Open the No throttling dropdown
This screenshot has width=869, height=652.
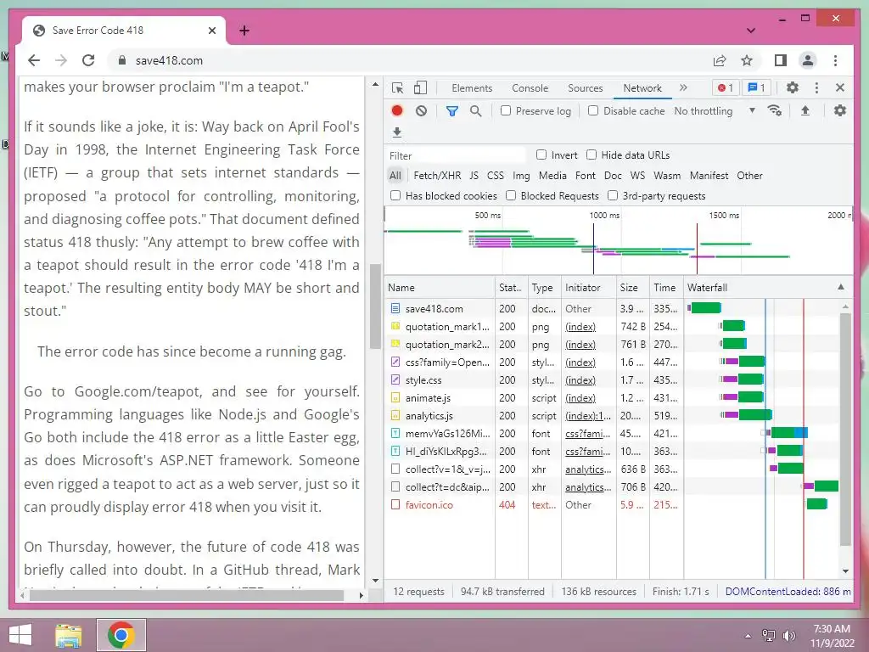pyautogui.click(x=715, y=111)
